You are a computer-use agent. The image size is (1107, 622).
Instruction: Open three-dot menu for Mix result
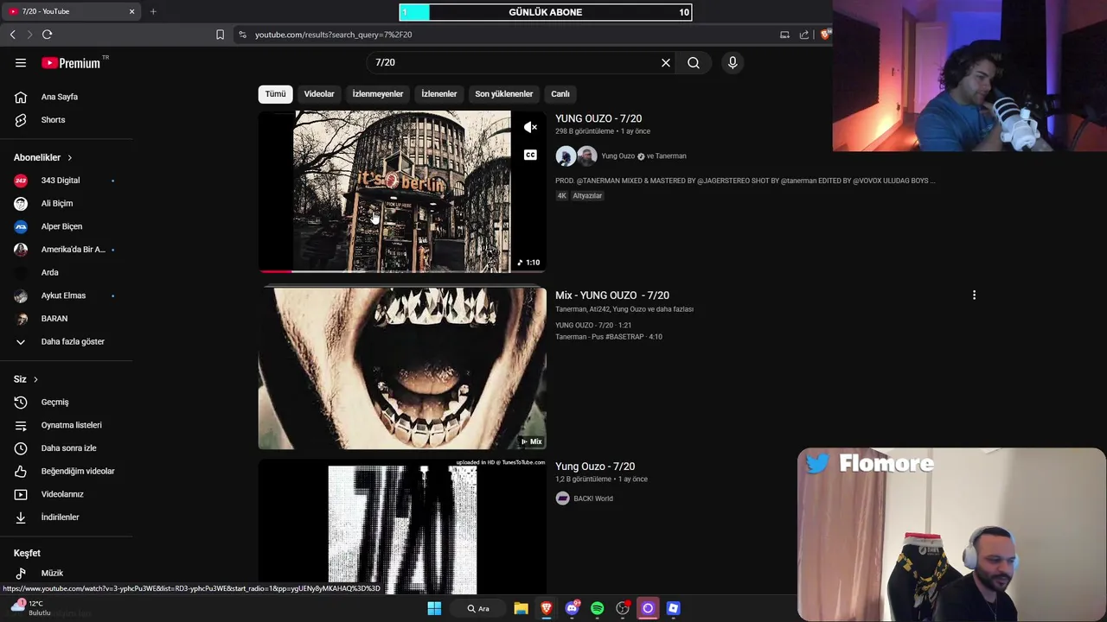tap(974, 295)
